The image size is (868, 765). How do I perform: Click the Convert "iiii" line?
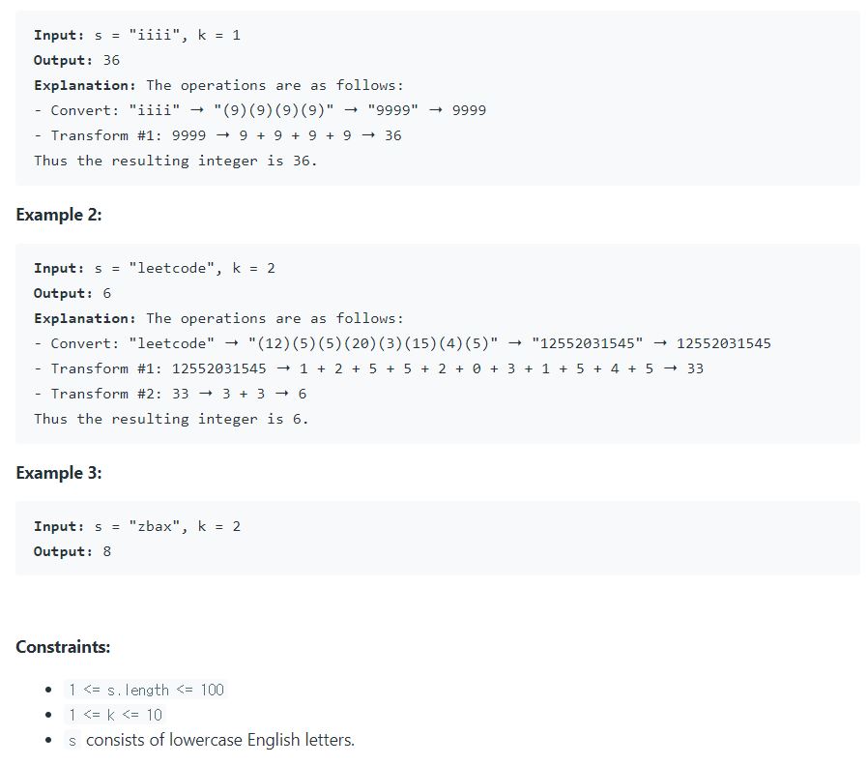click(260, 111)
